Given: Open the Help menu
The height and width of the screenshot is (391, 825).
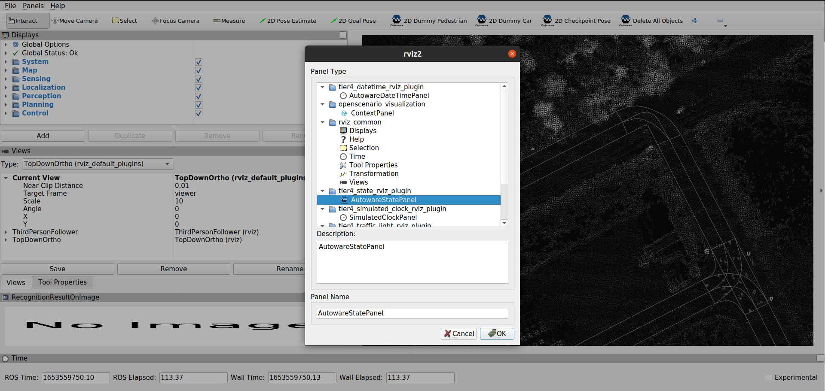Looking at the screenshot, I should coord(58,6).
